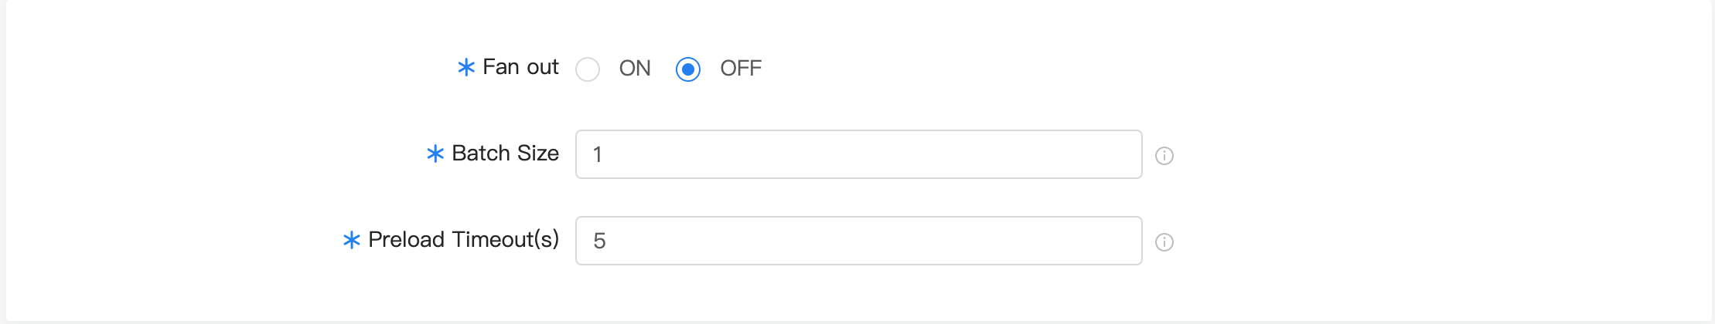Focus the Preload Timeout(s) input field
The height and width of the screenshot is (324, 1715).
click(x=859, y=241)
